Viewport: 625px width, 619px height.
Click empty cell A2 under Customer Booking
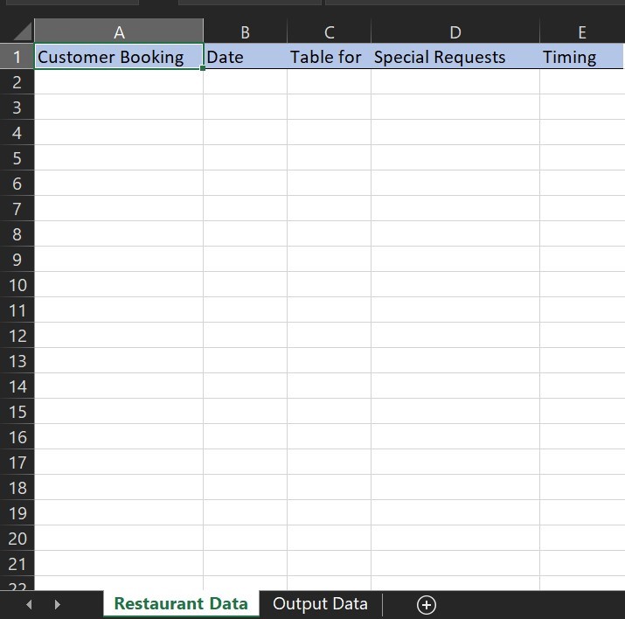(119, 82)
